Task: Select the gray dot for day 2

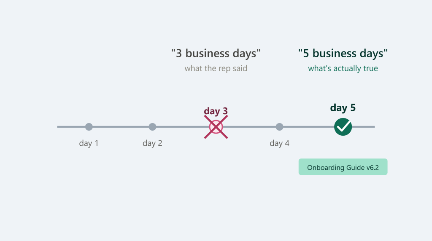Action: [152, 127]
